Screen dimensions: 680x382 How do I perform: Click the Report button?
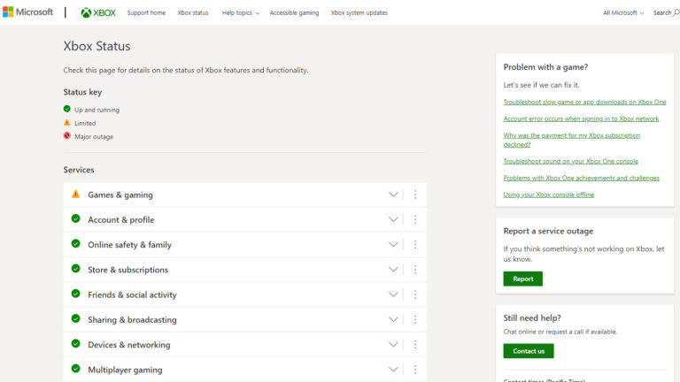tap(522, 279)
